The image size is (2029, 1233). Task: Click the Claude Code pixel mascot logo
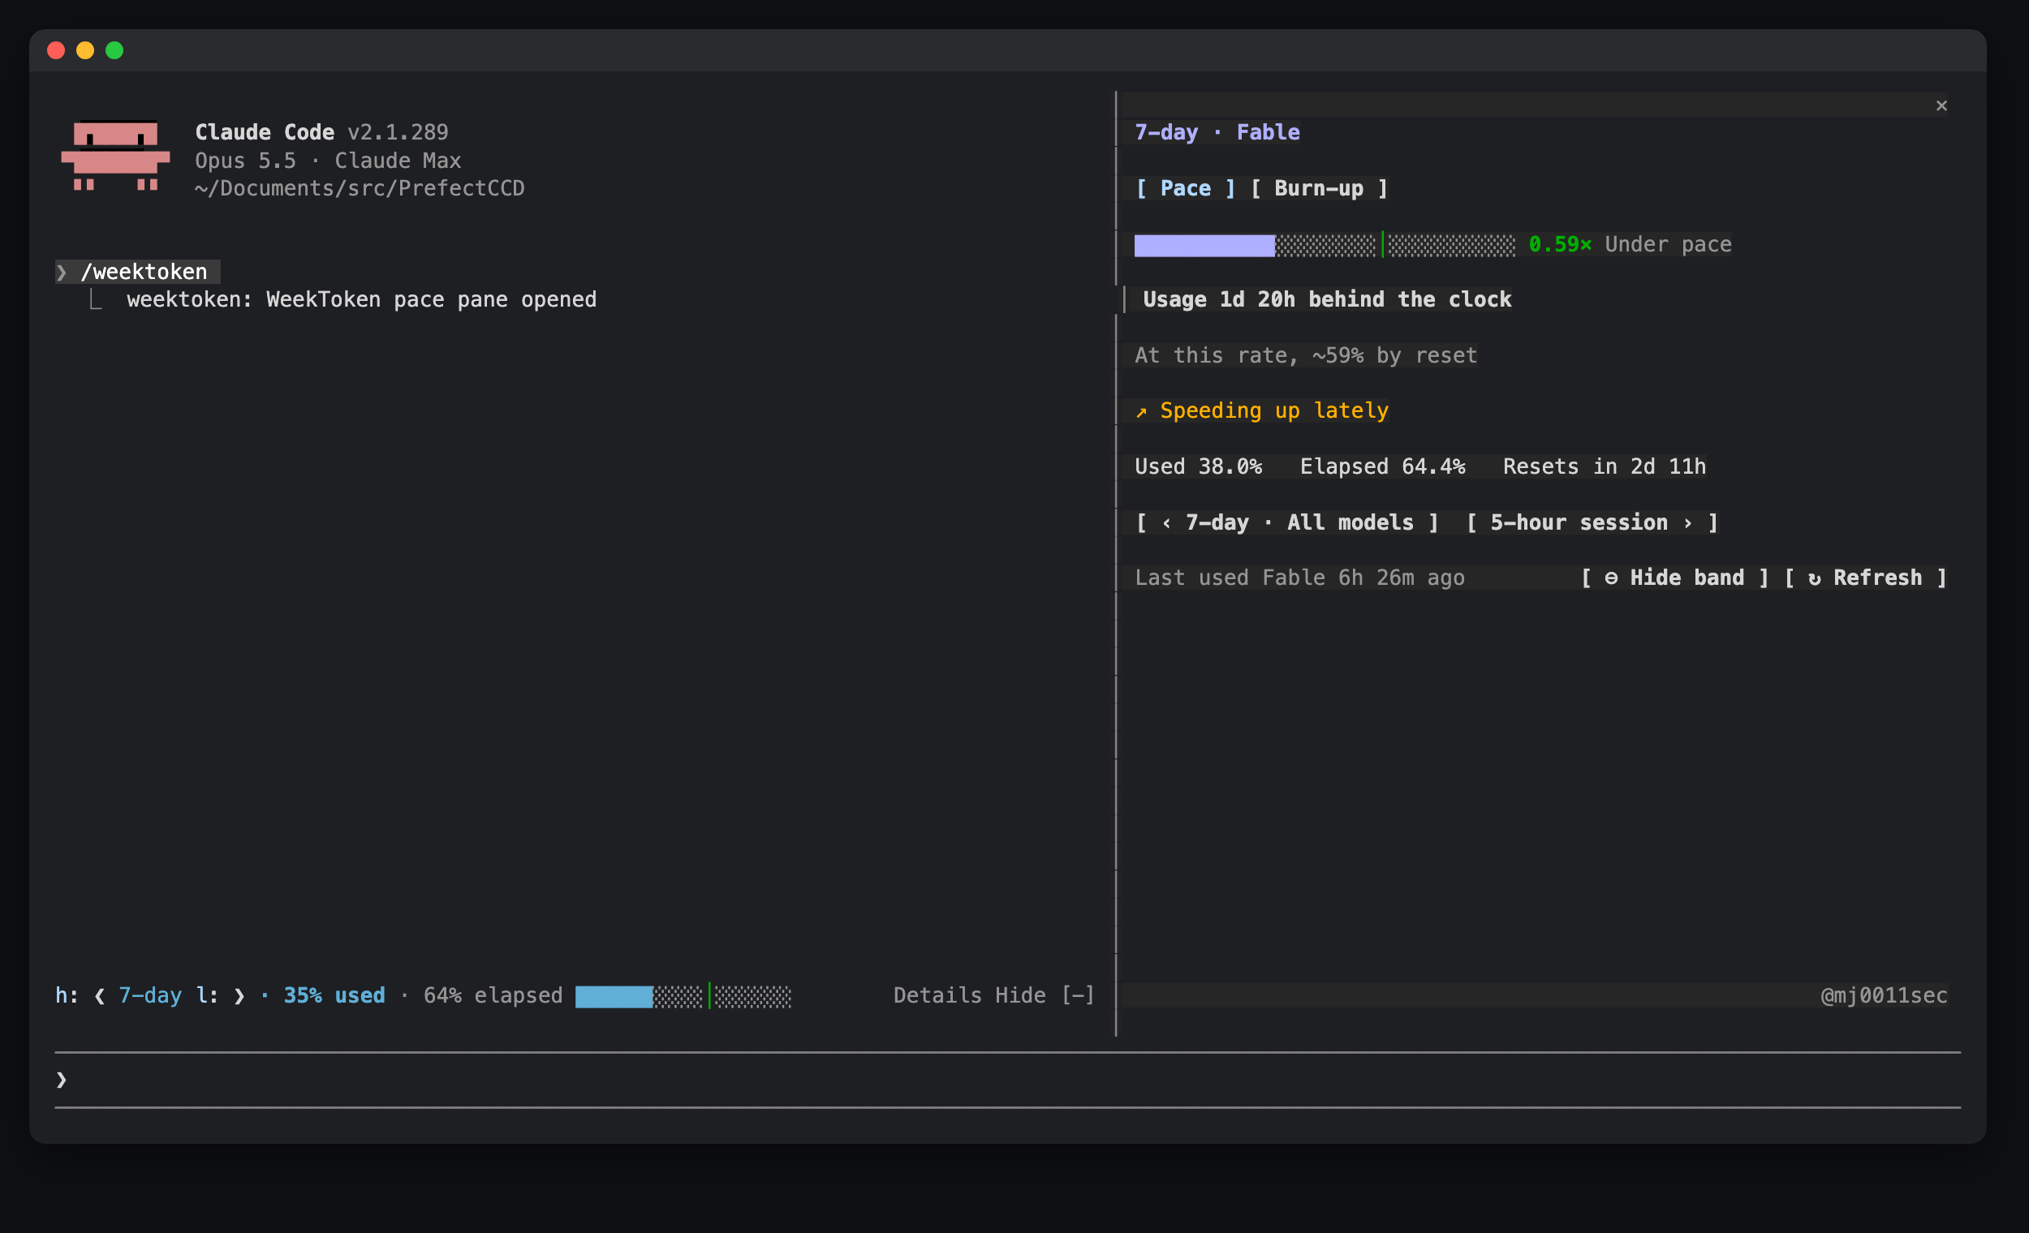[x=115, y=156]
